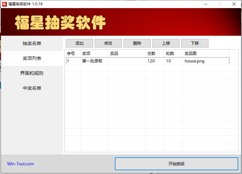Screen dimensions: 242x174
Task: Click the 序号 column header
Action: [x=72, y=53]
